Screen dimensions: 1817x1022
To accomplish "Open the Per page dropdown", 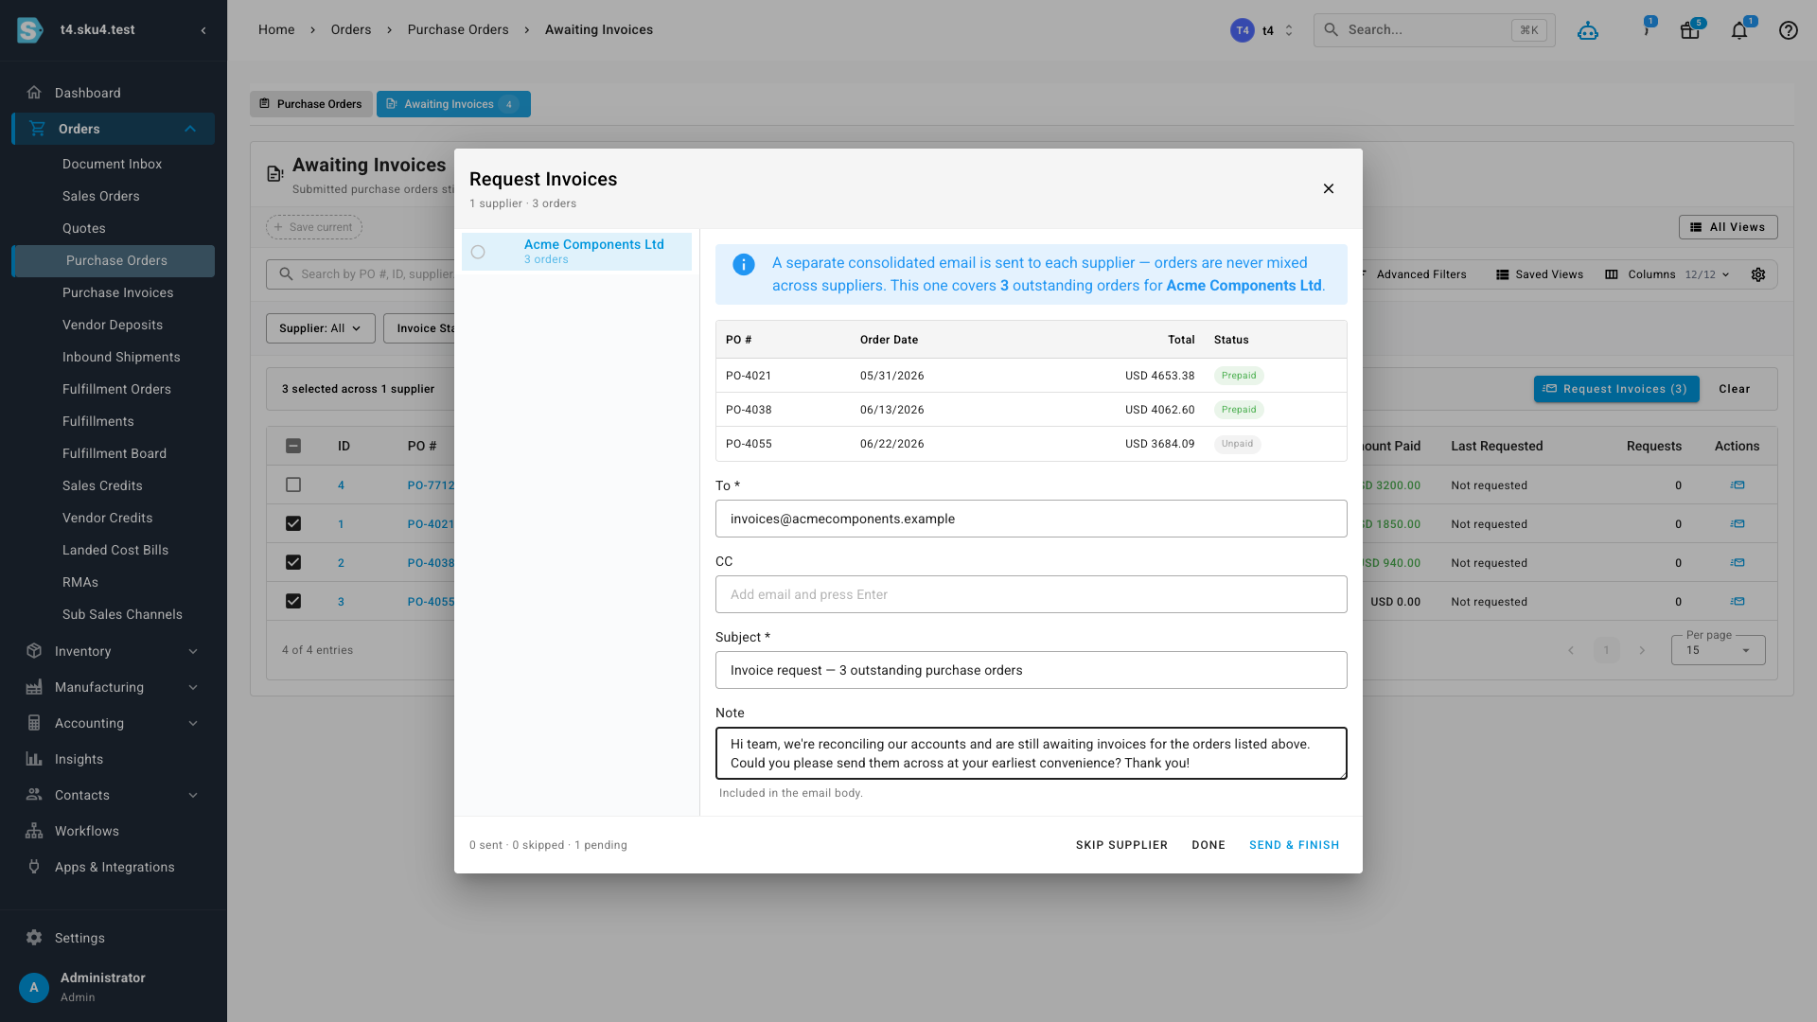I will click(x=1718, y=650).
